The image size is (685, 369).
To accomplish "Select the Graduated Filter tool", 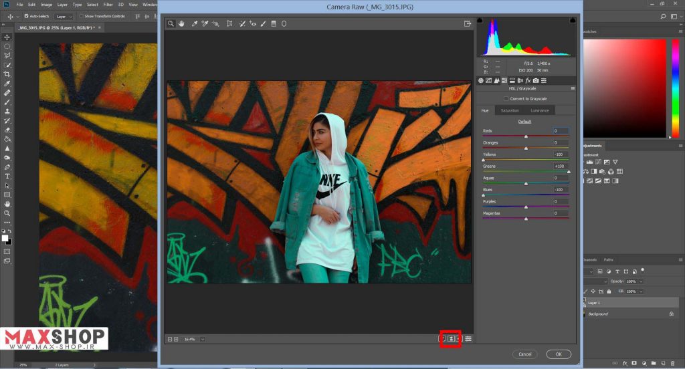I will (274, 23).
